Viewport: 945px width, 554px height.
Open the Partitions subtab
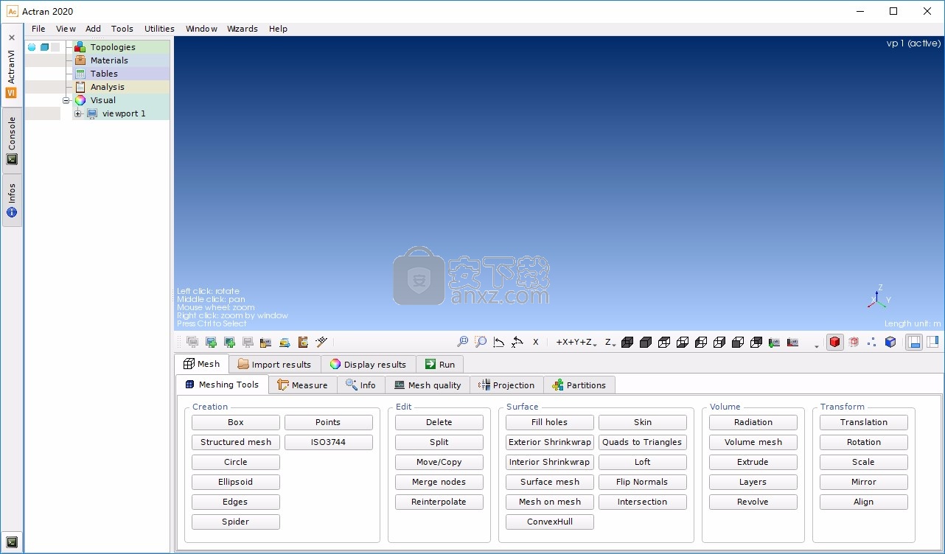579,385
